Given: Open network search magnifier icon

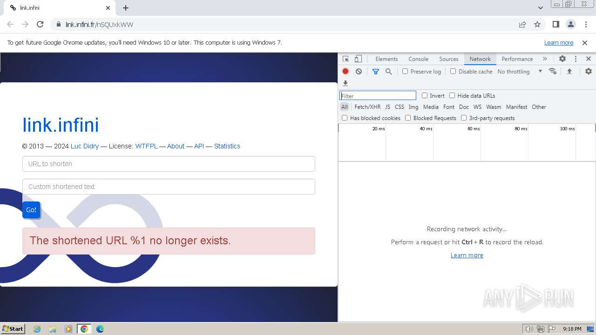Looking at the screenshot, I should (388, 72).
